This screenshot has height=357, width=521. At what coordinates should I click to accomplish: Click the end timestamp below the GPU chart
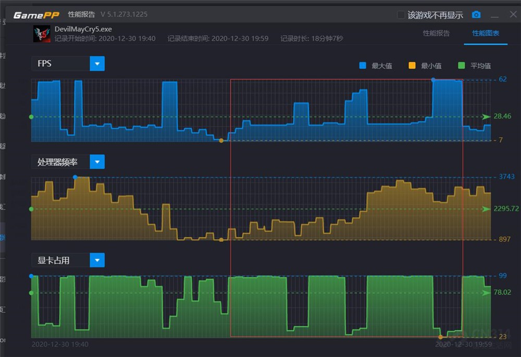pos(464,344)
